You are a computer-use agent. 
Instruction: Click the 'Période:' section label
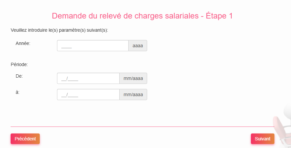click(19, 64)
